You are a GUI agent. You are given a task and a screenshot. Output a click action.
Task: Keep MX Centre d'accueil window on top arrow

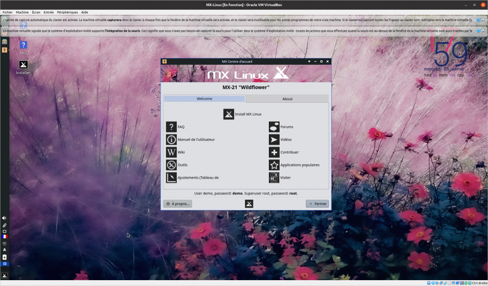pos(309,61)
